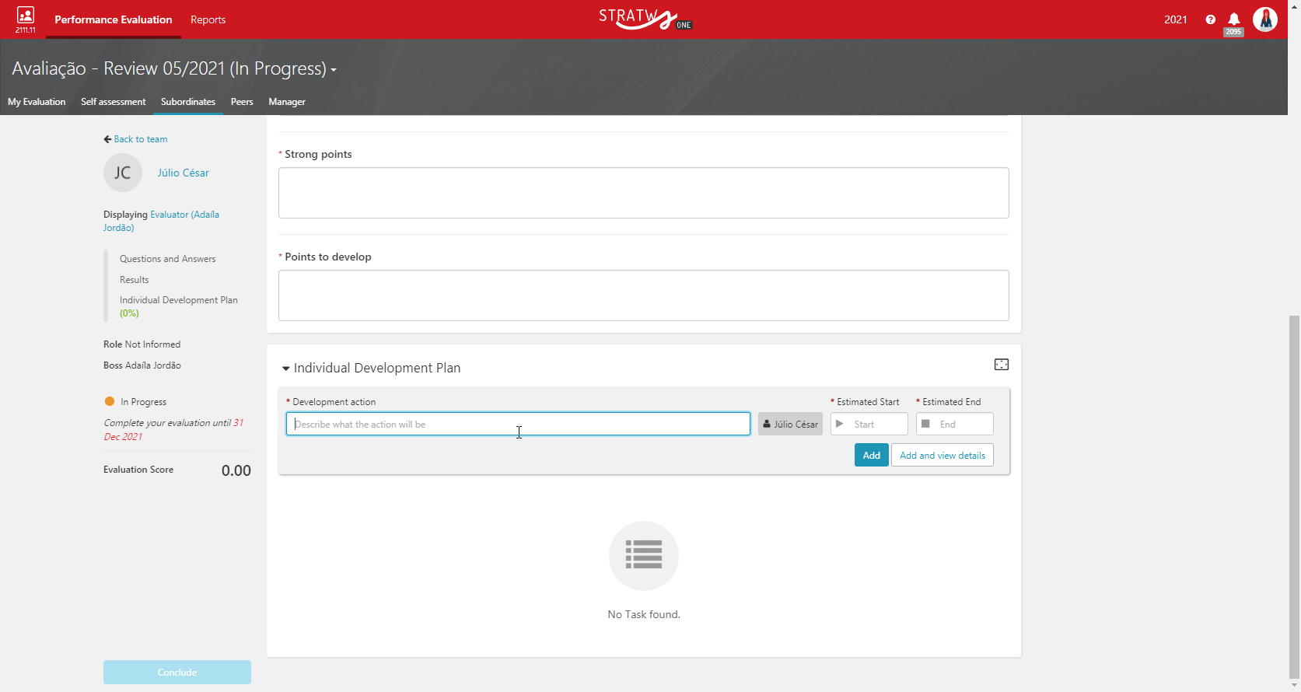1301x692 pixels.
Task: Click the Evaluation Score value 0.00
Action: (x=236, y=470)
